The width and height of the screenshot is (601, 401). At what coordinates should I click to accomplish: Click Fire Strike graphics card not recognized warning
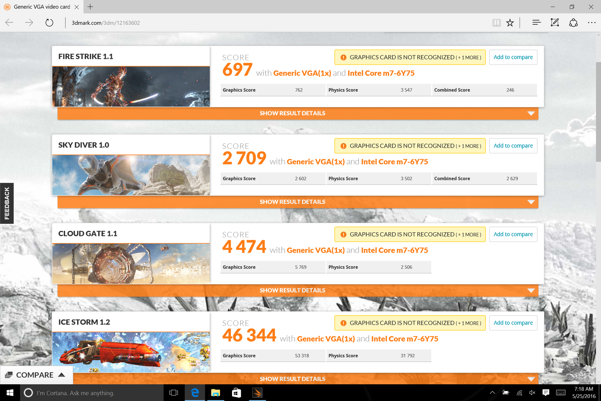410,57
